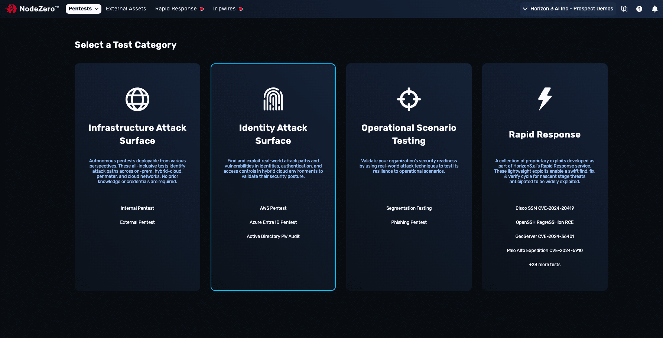This screenshot has height=338, width=663.
Task: Choose Azure Entra ID Pentest
Action: coord(273,222)
